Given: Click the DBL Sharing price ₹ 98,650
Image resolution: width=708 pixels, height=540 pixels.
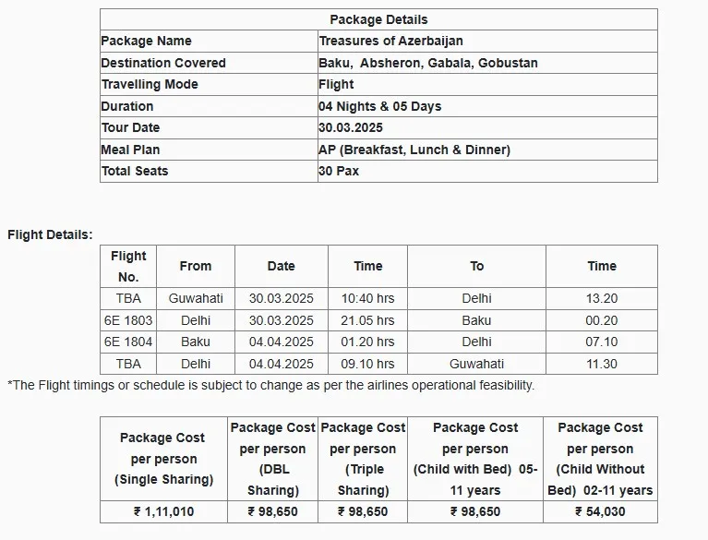Looking at the screenshot, I should (x=272, y=511).
